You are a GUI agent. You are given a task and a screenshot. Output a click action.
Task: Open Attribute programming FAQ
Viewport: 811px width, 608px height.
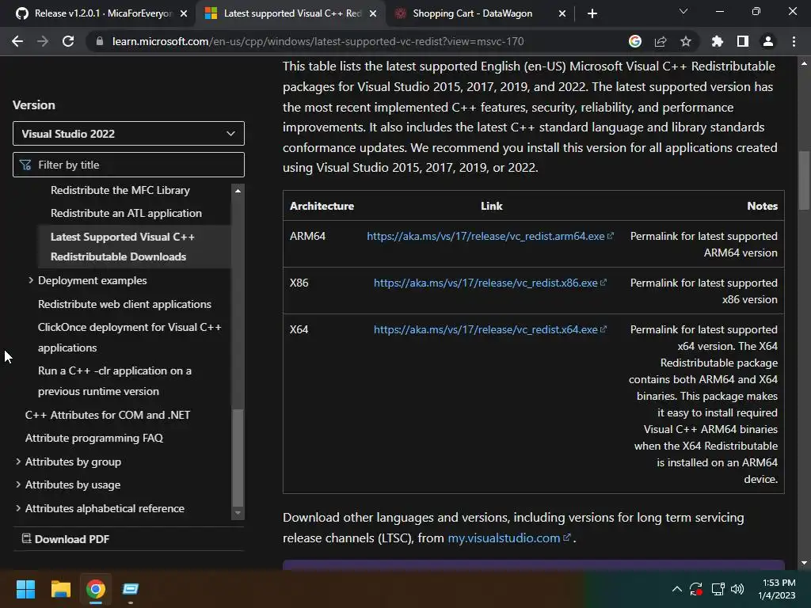coord(94,438)
